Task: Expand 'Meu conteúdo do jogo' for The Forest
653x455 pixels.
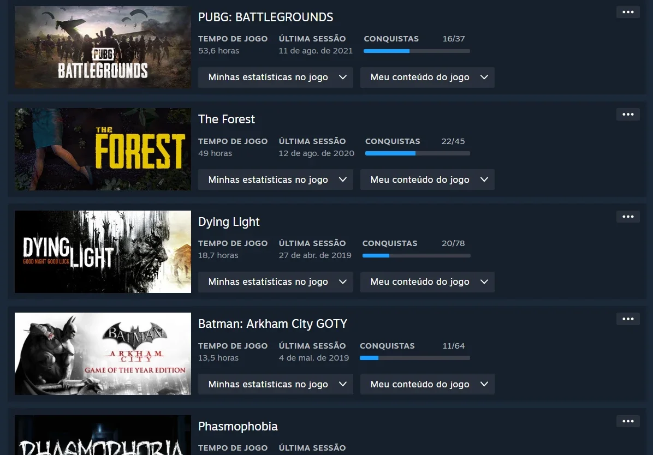Action: click(x=428, y=179)
